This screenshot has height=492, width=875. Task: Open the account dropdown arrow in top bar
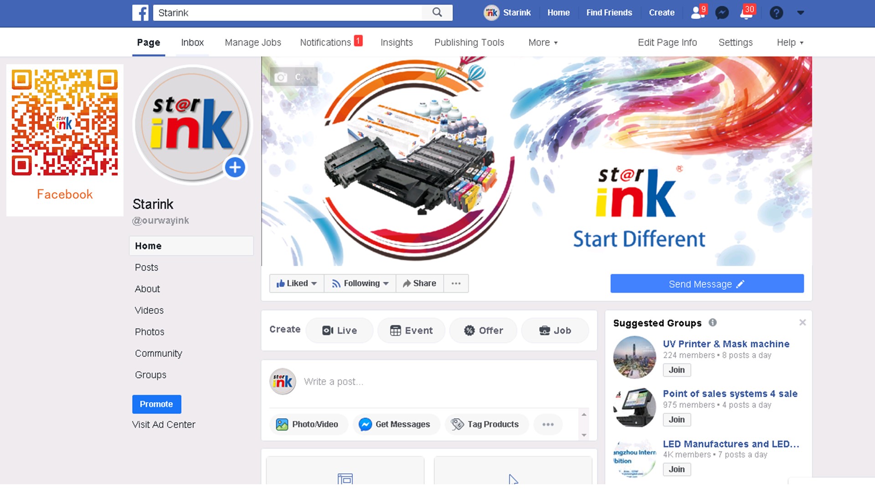(800, 13)
